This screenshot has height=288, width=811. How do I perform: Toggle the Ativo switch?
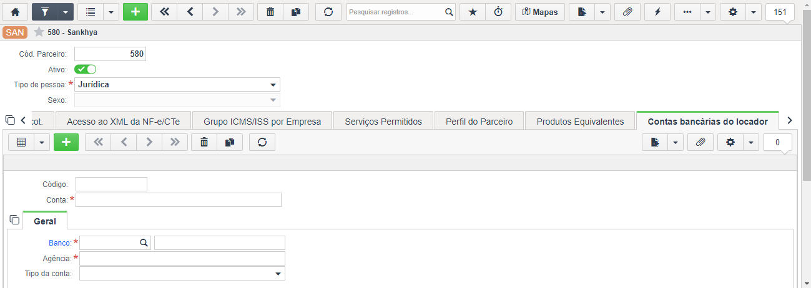click(x=85, y=69)
